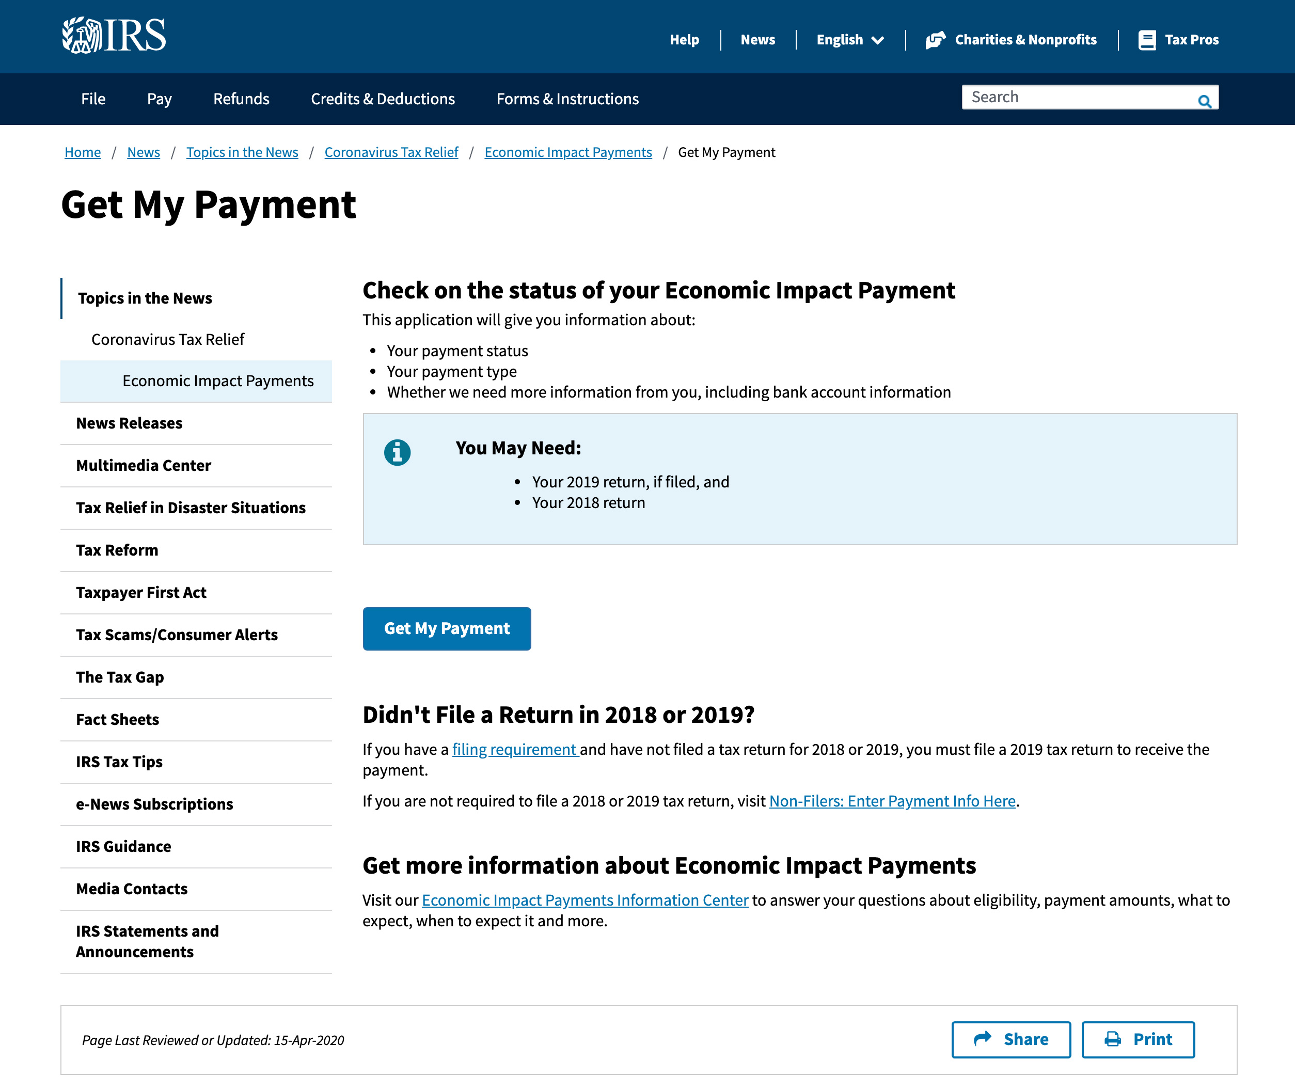Viewport: 1295px width, 1091px height.
Task: Select Coronavirus Tax Relief sidebar item
Action: tap(197, 340)
